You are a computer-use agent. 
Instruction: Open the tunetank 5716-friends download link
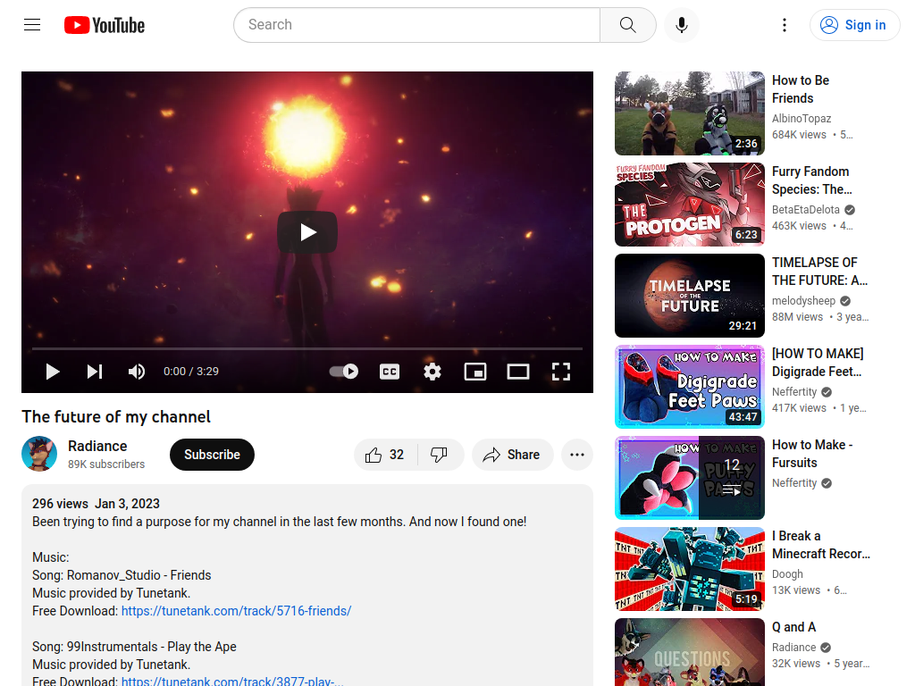click(x=236, y=611)
